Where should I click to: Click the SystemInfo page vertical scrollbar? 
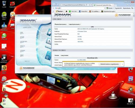[x=134, y=40]
